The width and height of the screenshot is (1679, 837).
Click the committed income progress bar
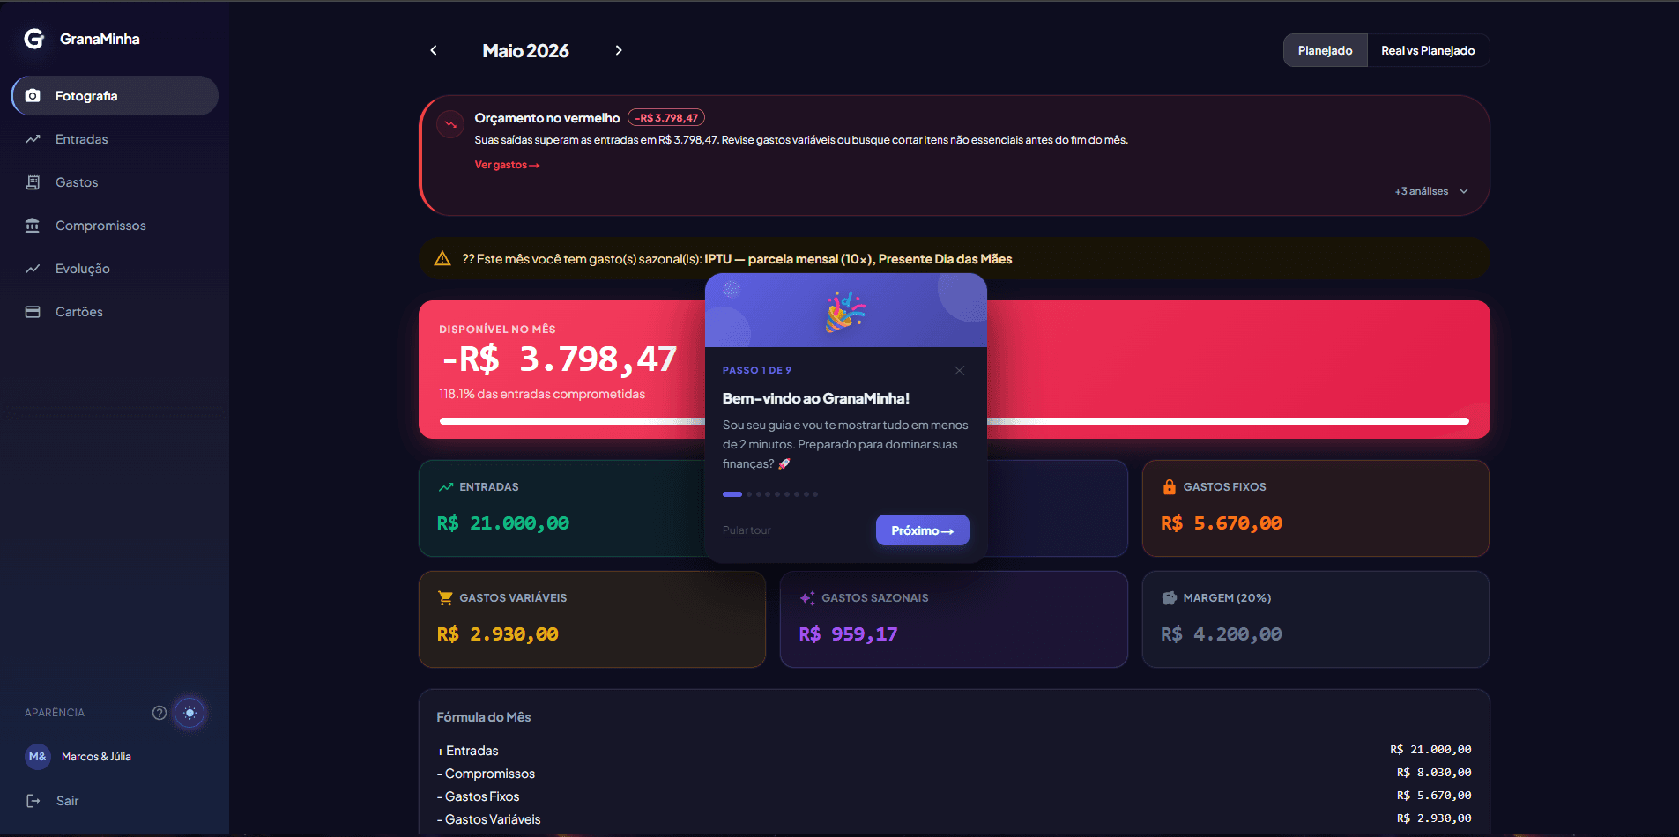pyautogui.click(x=954, y=421)
